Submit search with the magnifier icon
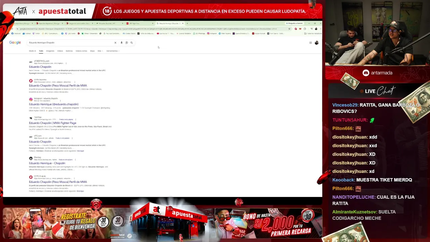 [132, 43]
